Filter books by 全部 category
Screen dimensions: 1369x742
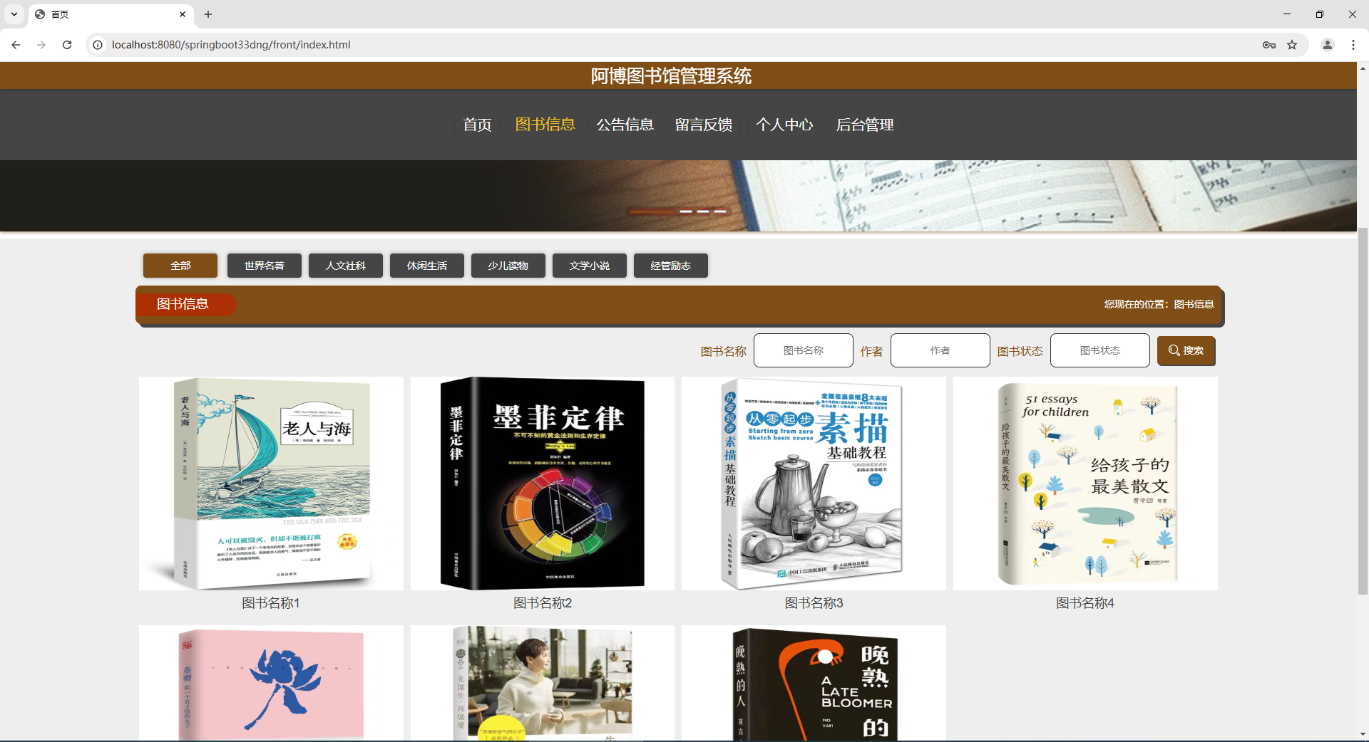180,266
